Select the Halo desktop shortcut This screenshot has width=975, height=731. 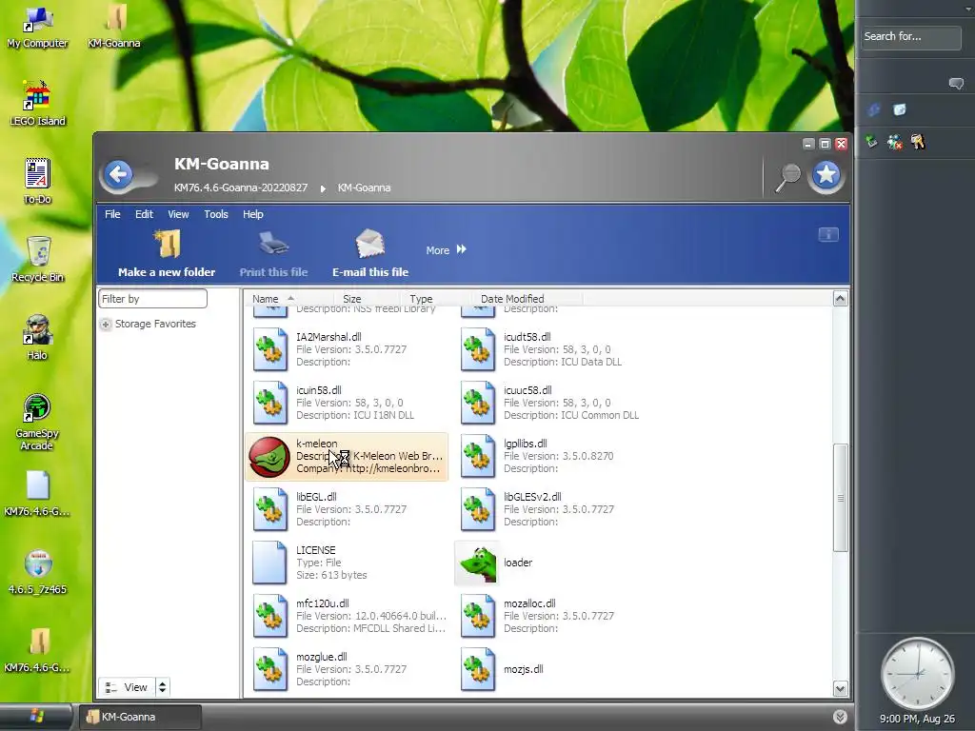click(37, 338)
